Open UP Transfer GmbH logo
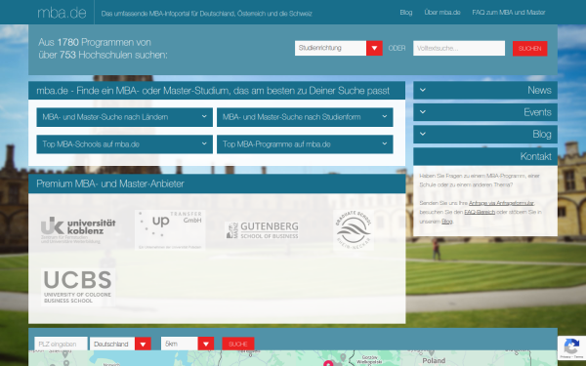This screenshot has height=366, width=586. coord(170,229)
